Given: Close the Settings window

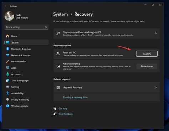Looking at the screenshot, I should (160, 5).
